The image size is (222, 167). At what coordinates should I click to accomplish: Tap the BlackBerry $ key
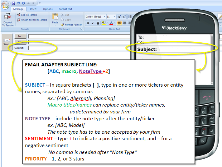pos(203,131)
